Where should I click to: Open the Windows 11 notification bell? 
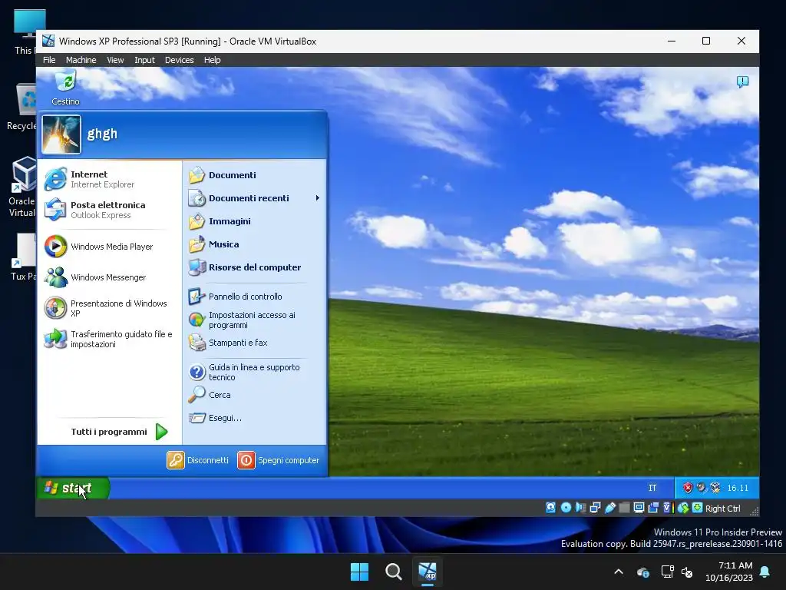(765, 572)
